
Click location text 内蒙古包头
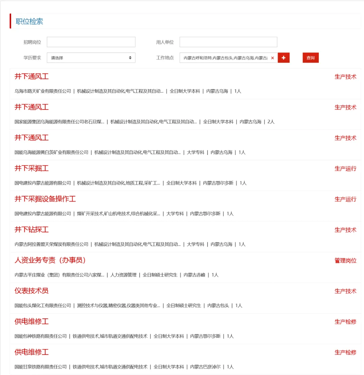218,305
